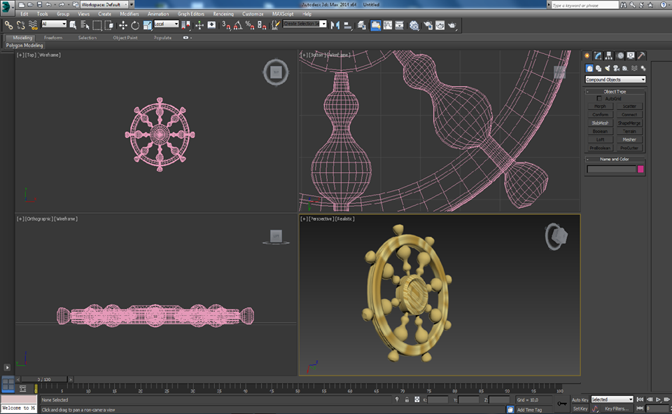Open the Modifiers menu
Image resolution: width=672 pixels, height=414 pixels.
(129, 14)
